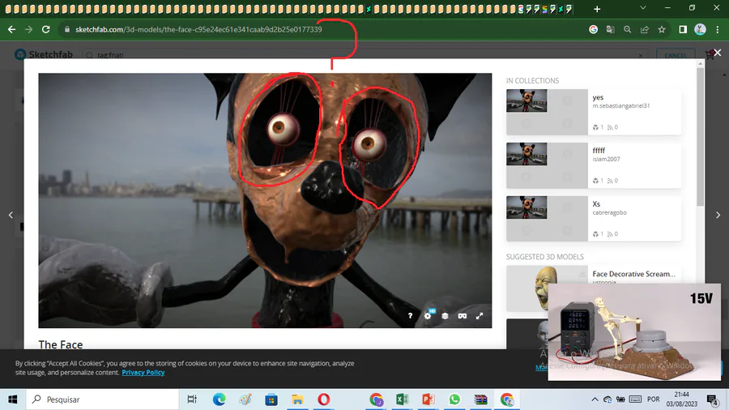Click the 15V video overlay thumbnail

(x=634, y=332)
